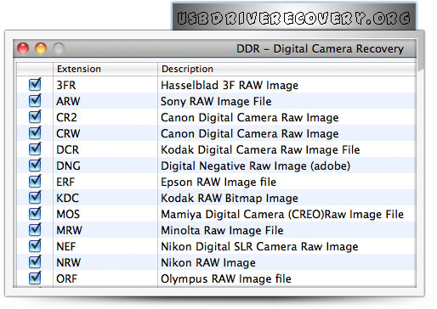Click 'Olympus RAW Image file' description

(226, 278)
